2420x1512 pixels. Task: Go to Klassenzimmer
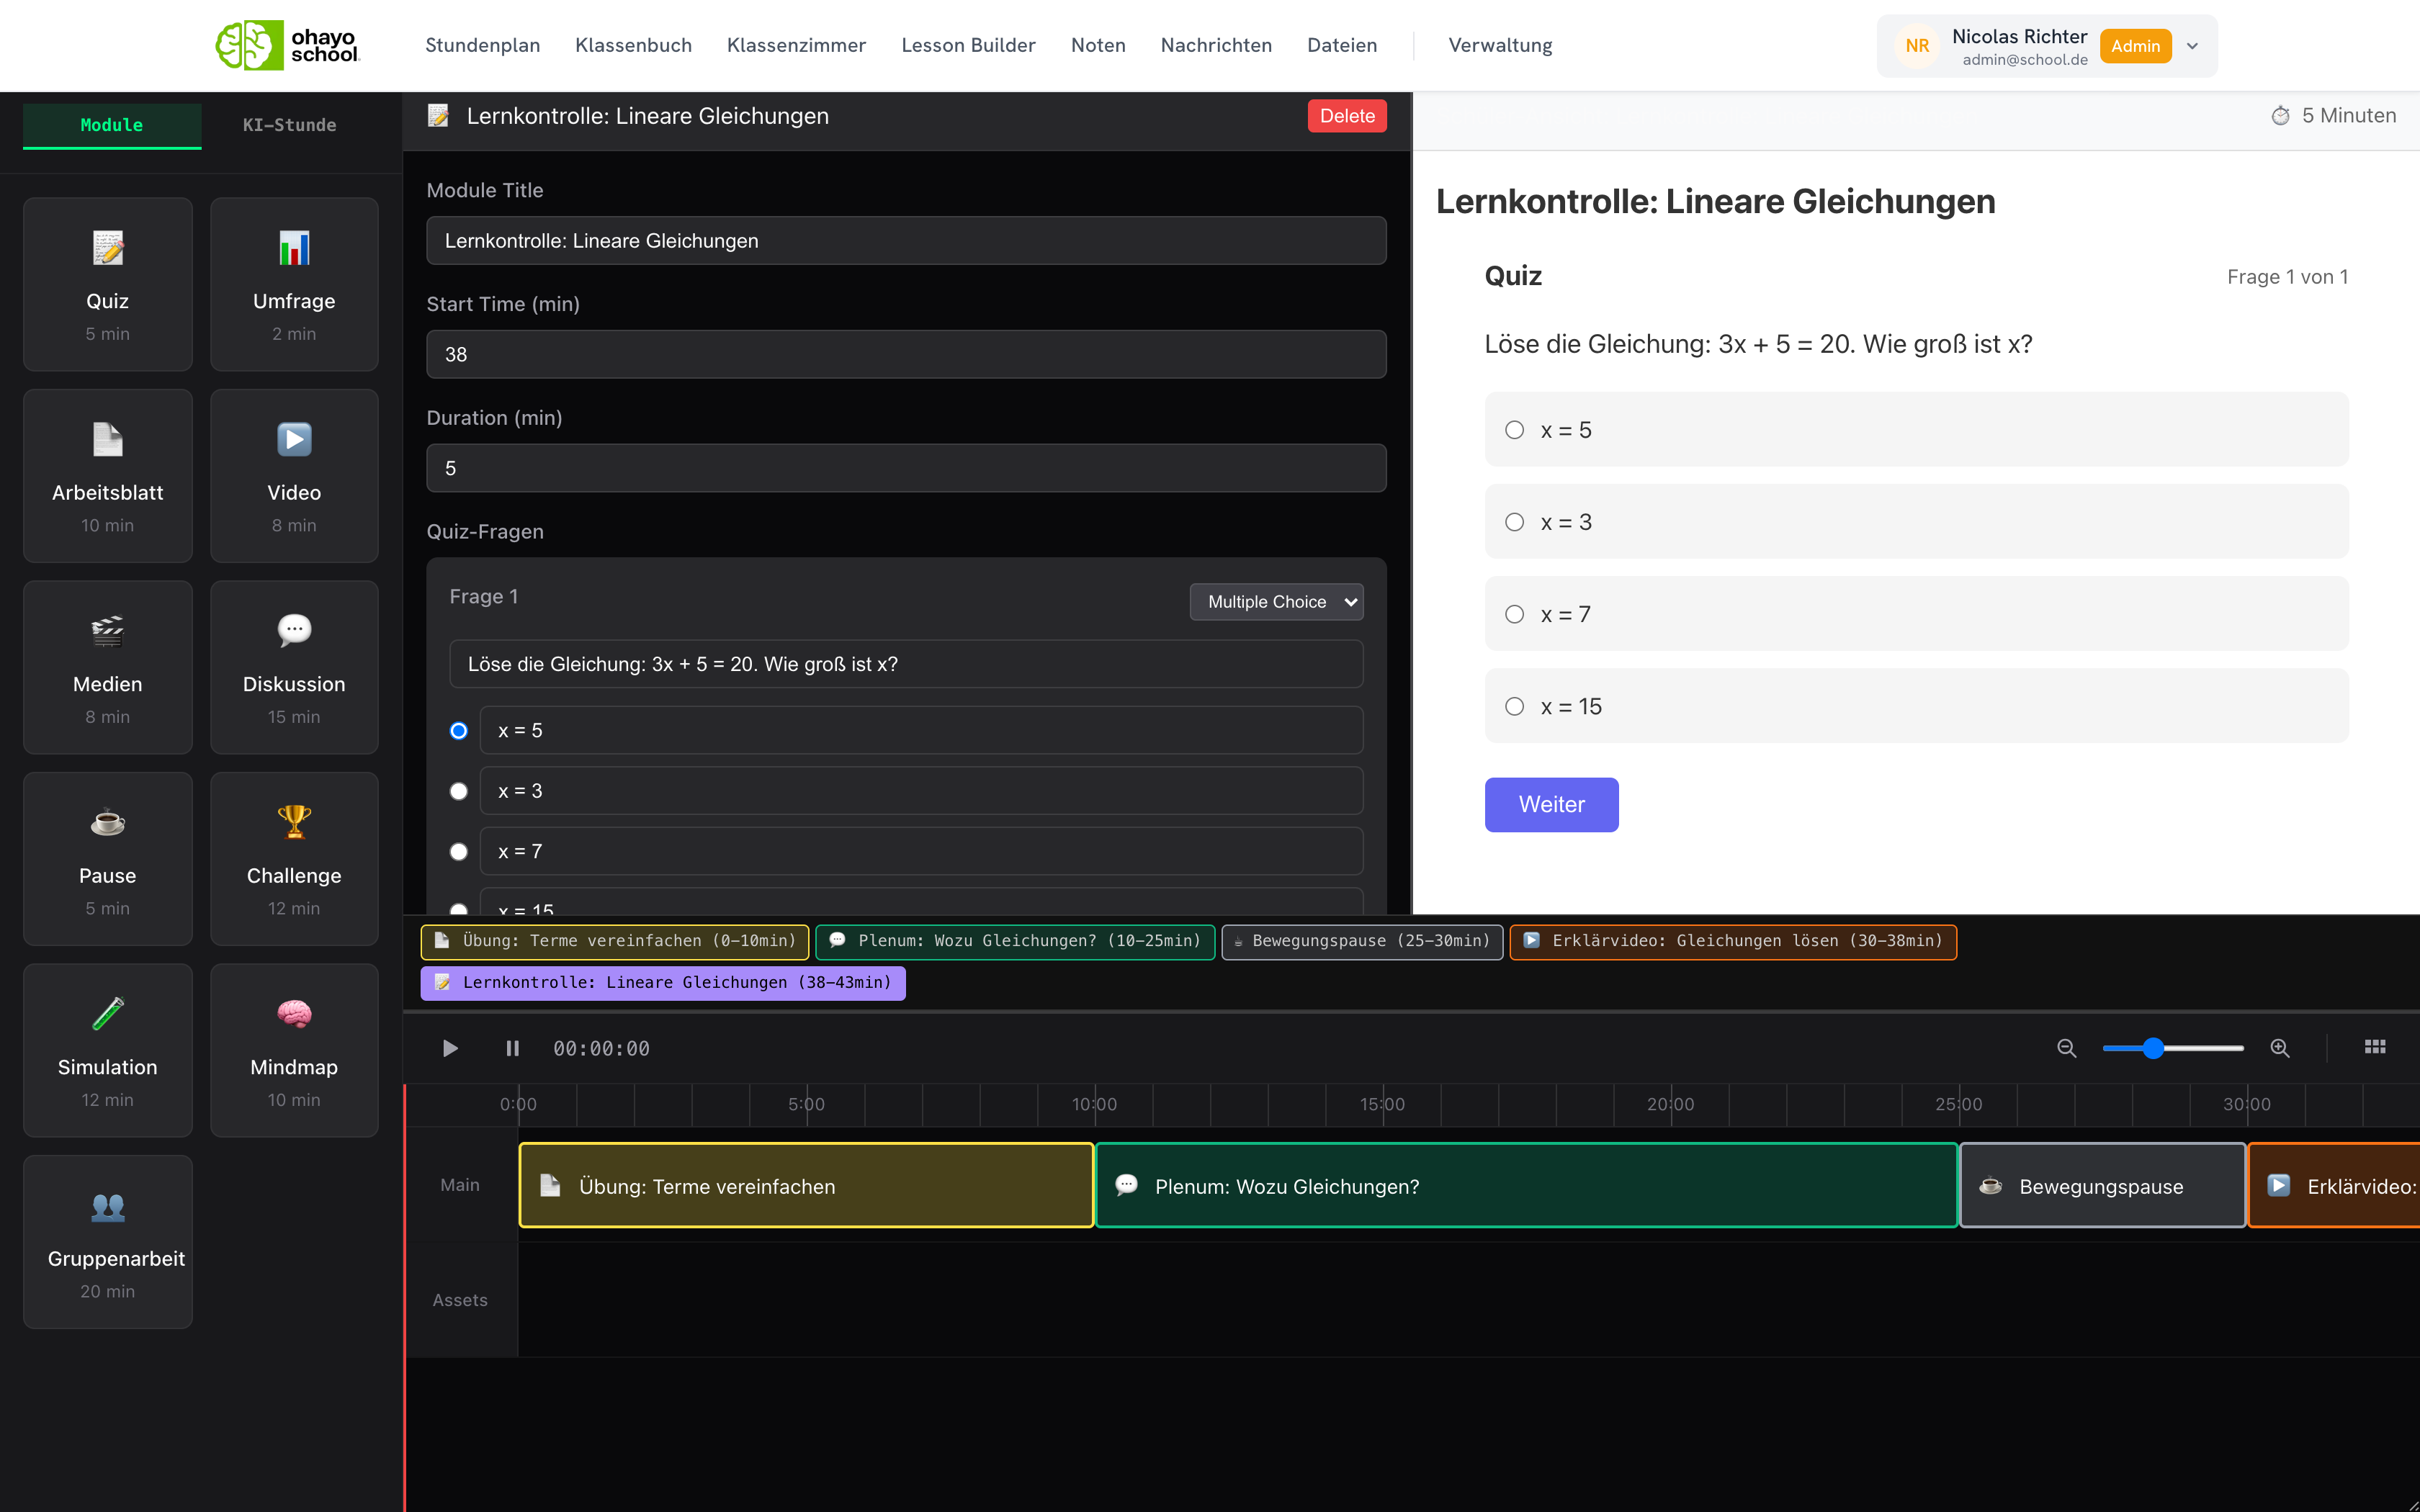coord(796,45)
